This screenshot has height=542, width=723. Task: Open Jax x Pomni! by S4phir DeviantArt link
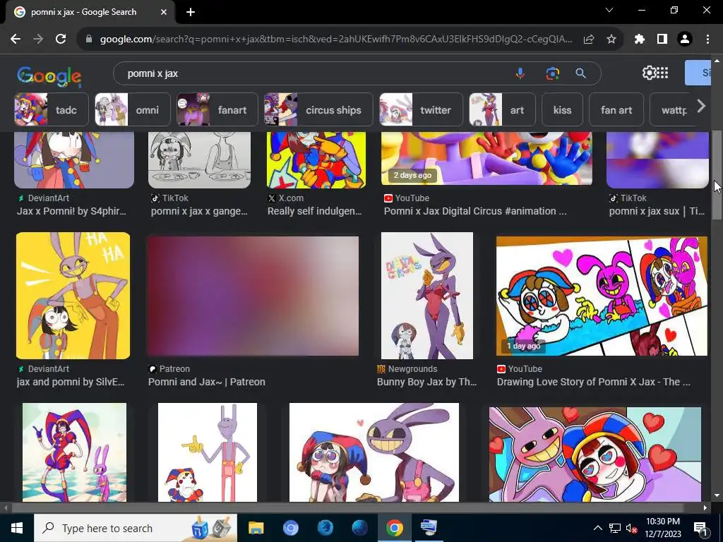[71, 211]
